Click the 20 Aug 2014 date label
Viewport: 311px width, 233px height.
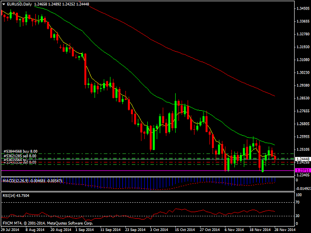pos(61,230)
